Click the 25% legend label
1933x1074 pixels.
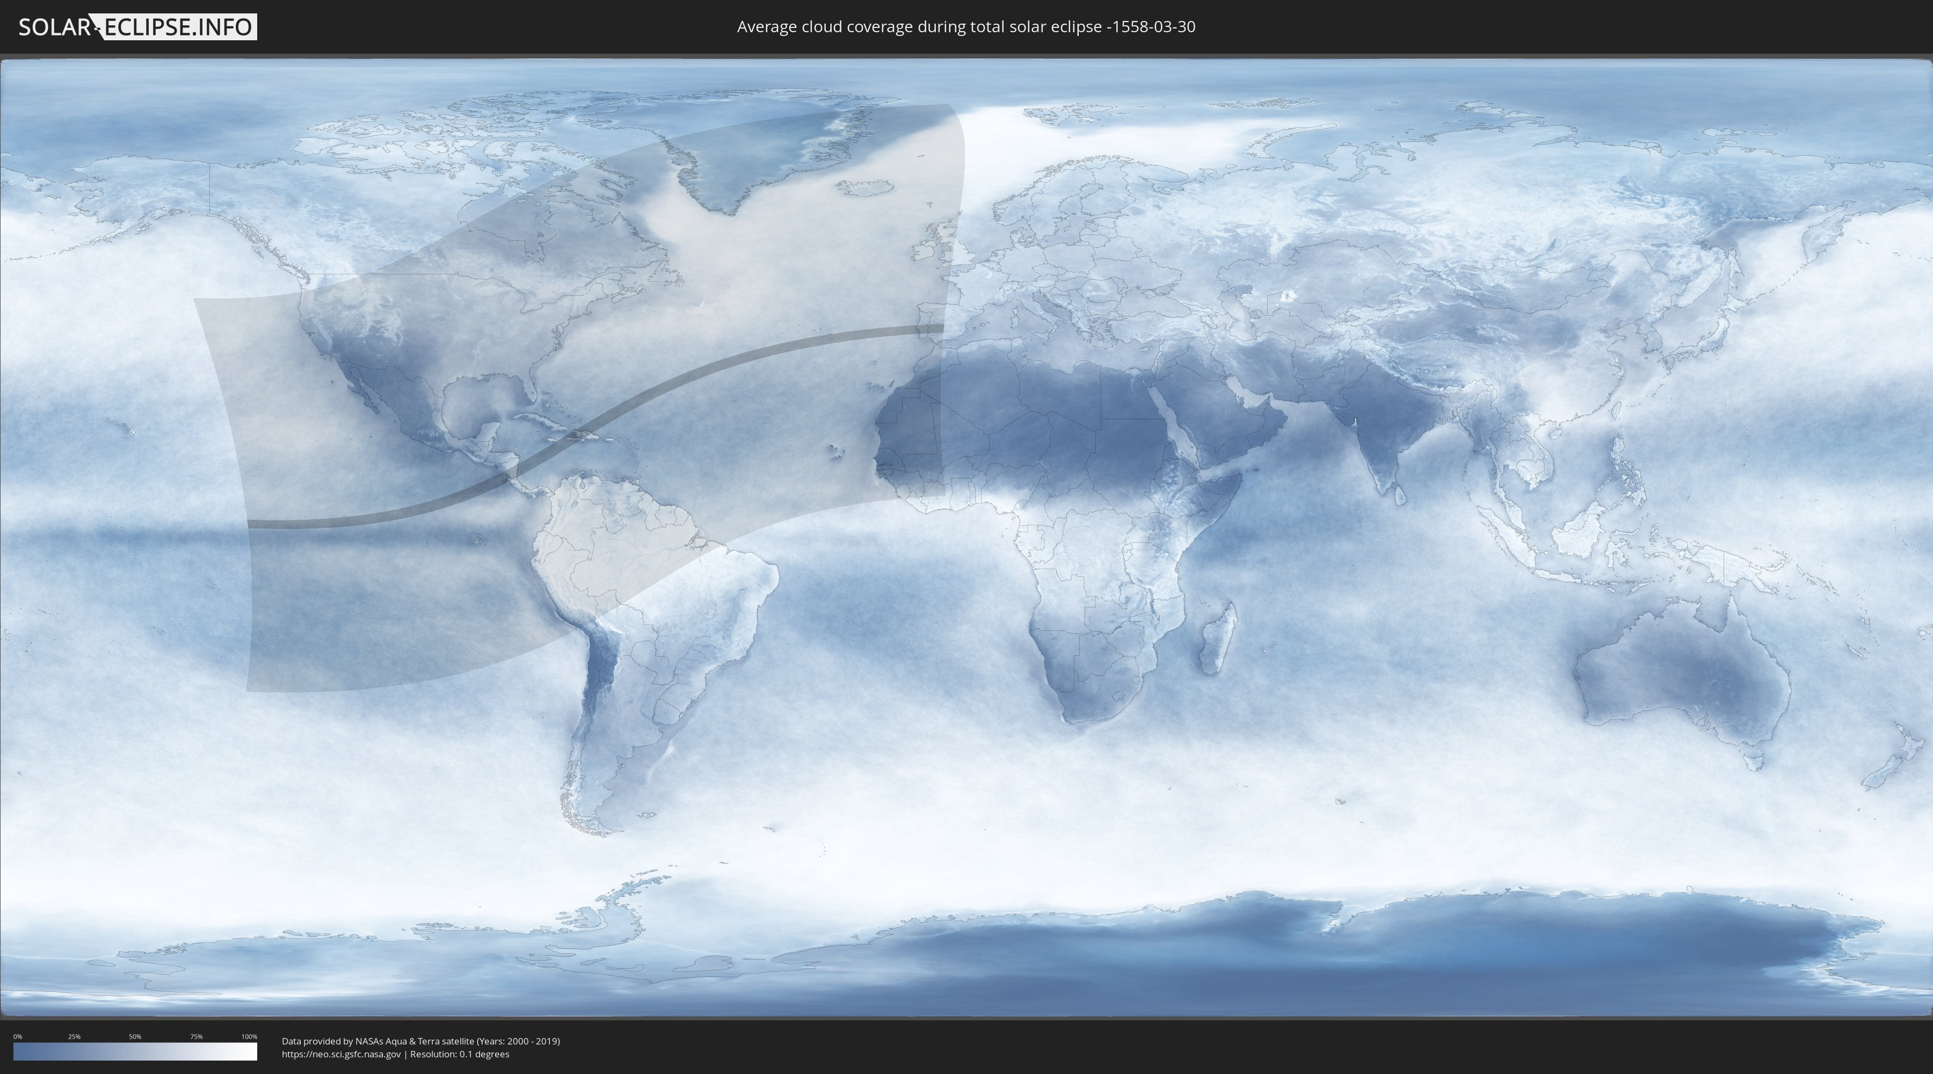point(74,1036)
